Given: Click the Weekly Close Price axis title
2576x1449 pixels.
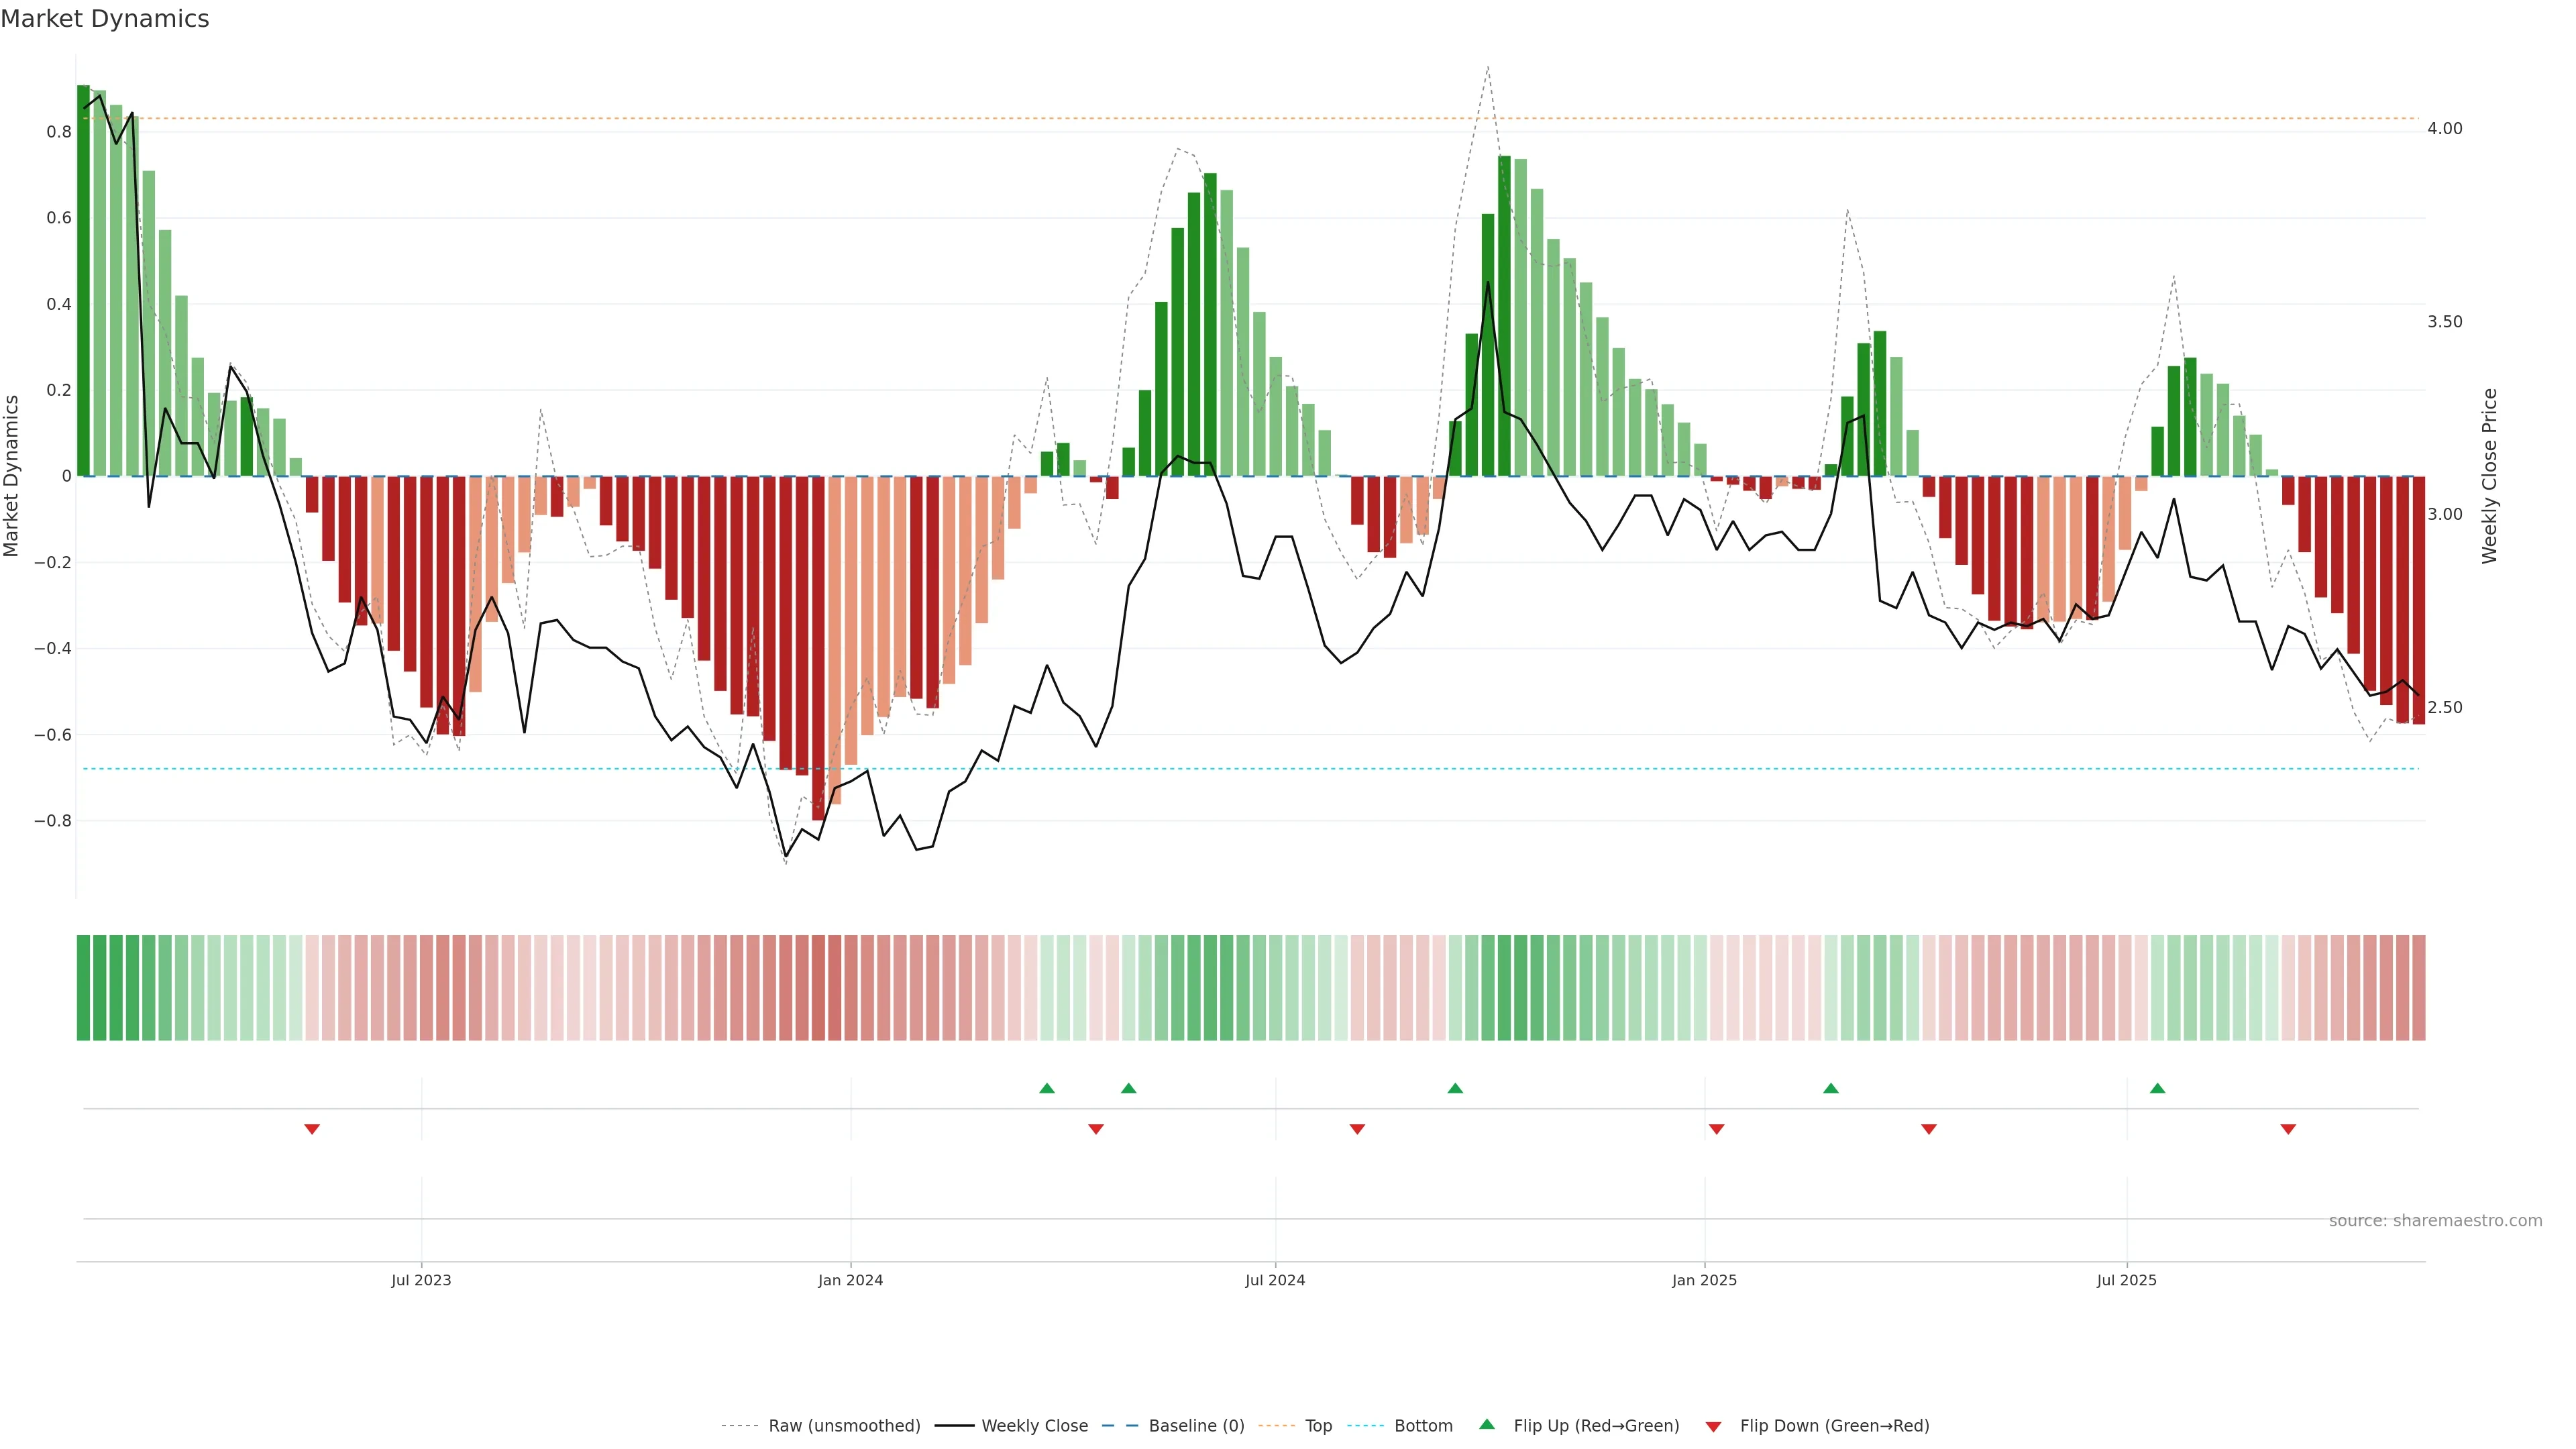Looking at the screenshot, I should click(x=2490, y=476).
